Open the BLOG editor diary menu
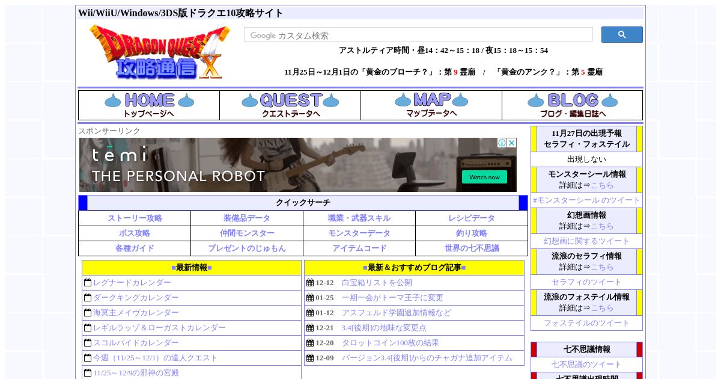 [573, 105]
